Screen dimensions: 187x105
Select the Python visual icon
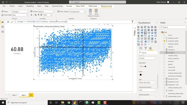pyautogui.click(x=138, y=41)
